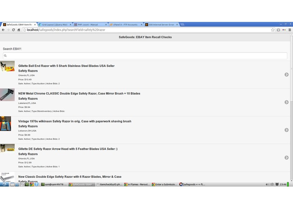Click the location text Lakeland,FL,USA
293x208 pixels.
(27, 103)
